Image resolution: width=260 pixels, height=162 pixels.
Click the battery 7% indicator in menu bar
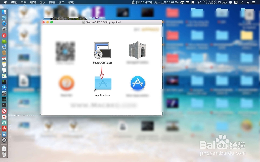pos(222,2)
